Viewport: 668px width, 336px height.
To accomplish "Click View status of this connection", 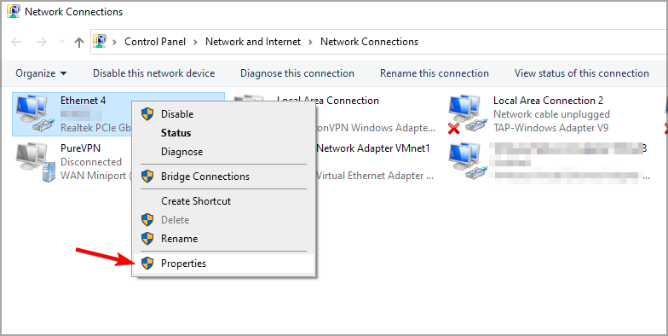I will [581, 73].
